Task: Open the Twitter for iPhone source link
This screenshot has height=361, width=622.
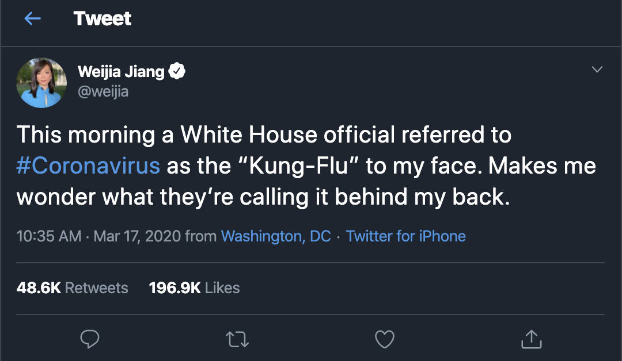Action: point(405,236)
